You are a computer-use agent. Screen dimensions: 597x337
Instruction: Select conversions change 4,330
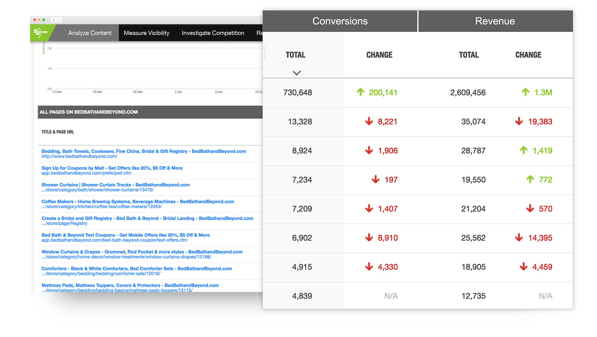(x=388, y=267)
